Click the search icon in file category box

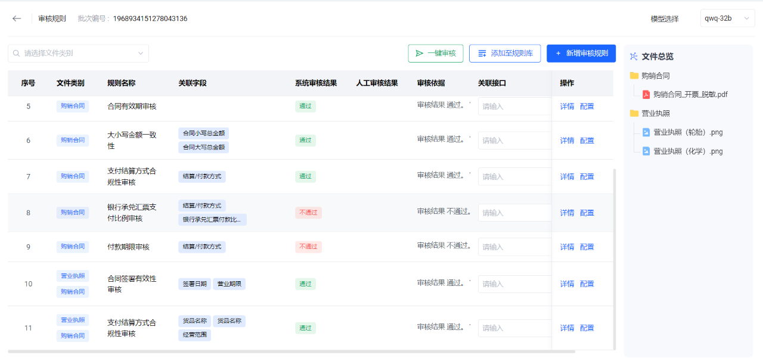(16, 54)
